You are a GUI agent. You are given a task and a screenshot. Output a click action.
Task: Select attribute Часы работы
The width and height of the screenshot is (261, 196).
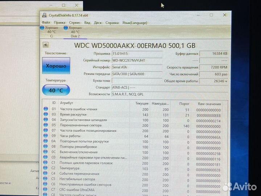(70, 136)
